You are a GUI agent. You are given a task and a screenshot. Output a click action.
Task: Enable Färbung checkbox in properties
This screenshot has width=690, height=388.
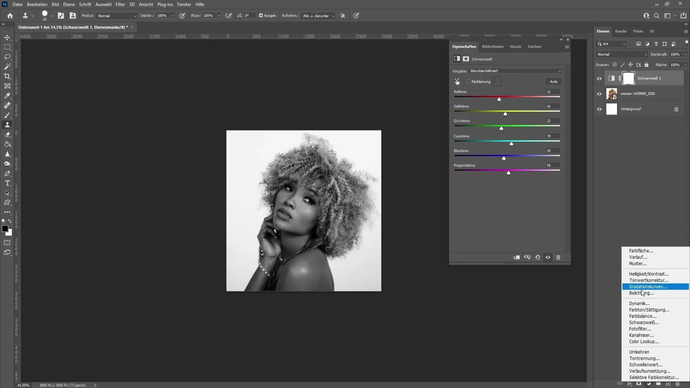[469, 82]
